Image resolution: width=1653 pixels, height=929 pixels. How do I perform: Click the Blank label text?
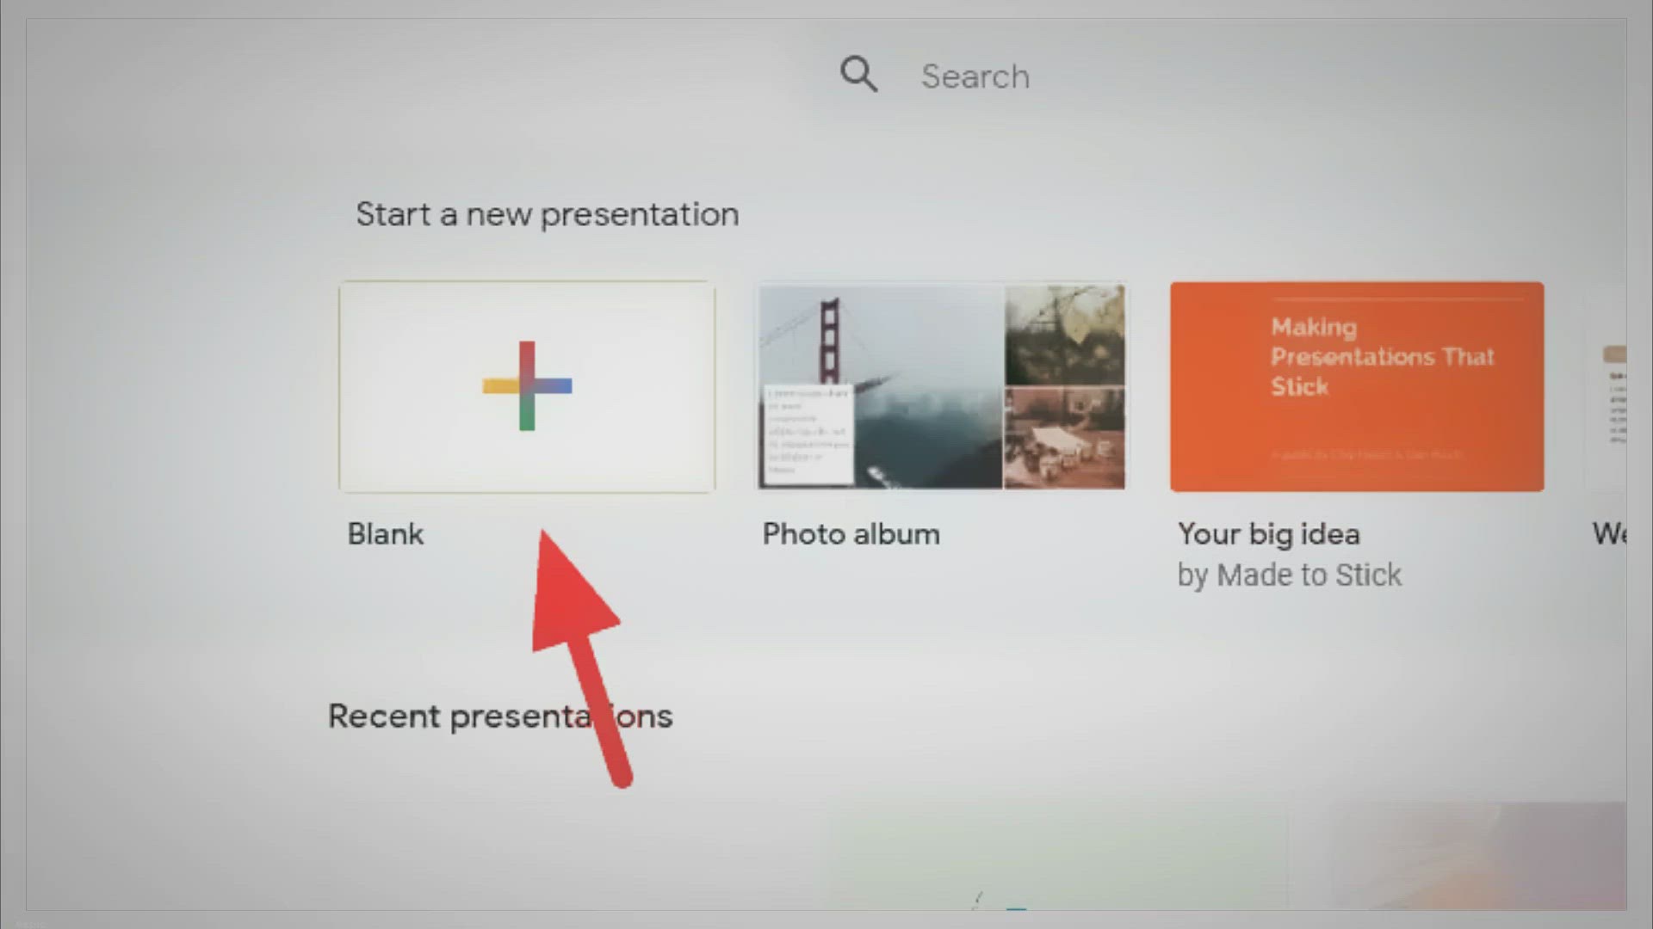[x=385, y=534]
